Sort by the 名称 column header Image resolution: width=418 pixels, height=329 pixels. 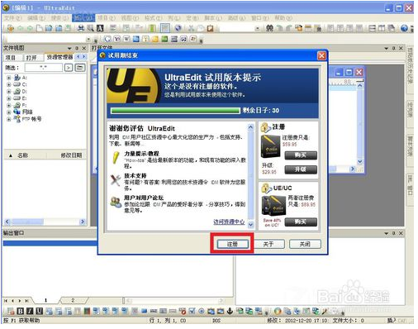point(23,155)
